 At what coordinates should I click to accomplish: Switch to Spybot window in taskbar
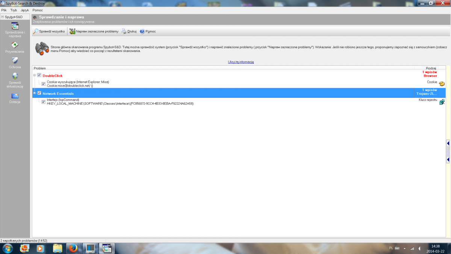pos(107,248)
